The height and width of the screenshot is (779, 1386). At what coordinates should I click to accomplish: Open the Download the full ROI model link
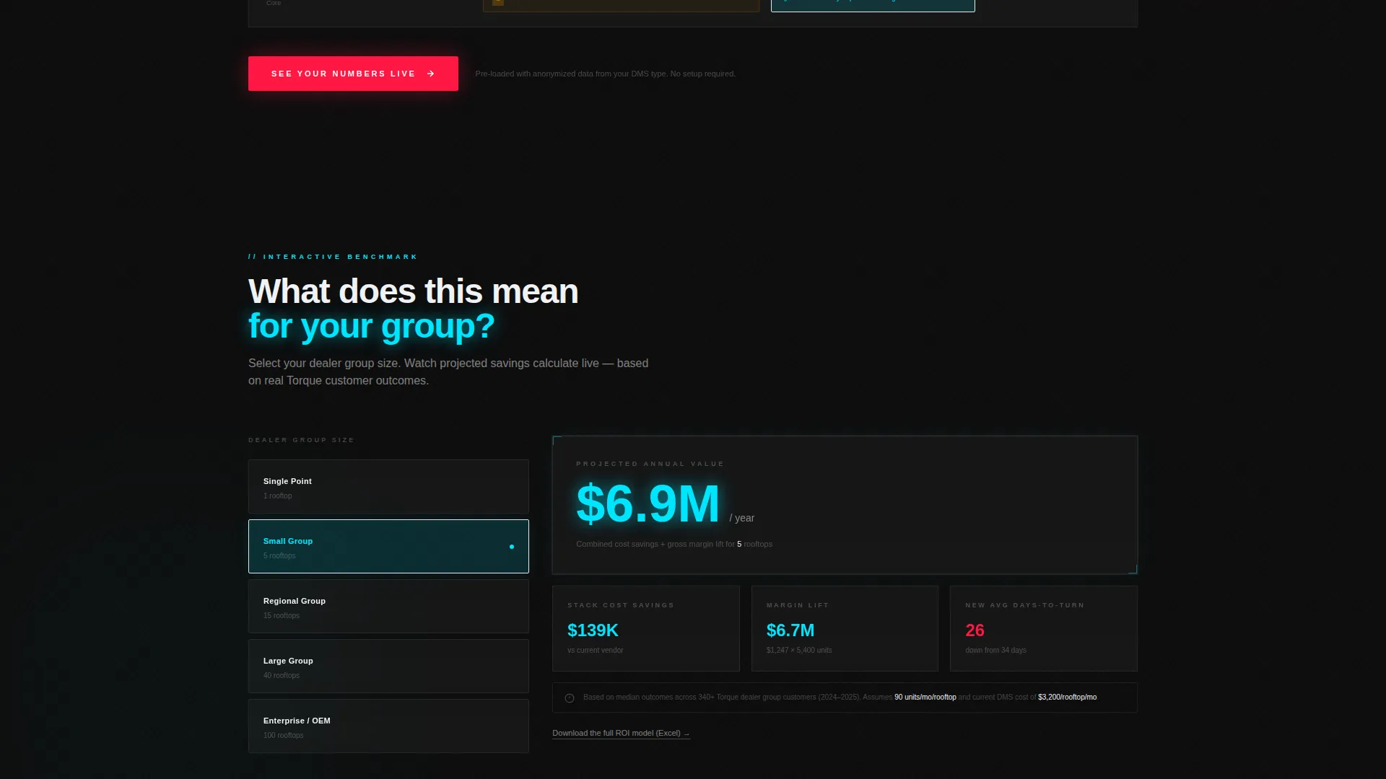[x=621, y=733]
